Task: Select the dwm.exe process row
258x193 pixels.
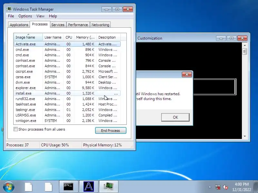Action: tap(67, 82)
